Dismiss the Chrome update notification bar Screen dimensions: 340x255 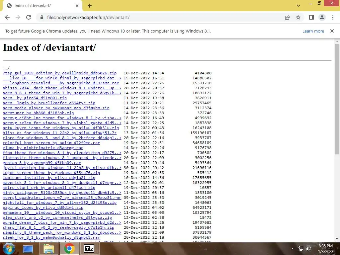332,31
